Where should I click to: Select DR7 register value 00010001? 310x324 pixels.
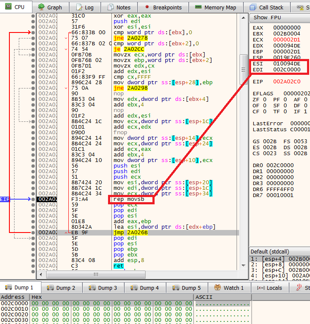(280, 195)
